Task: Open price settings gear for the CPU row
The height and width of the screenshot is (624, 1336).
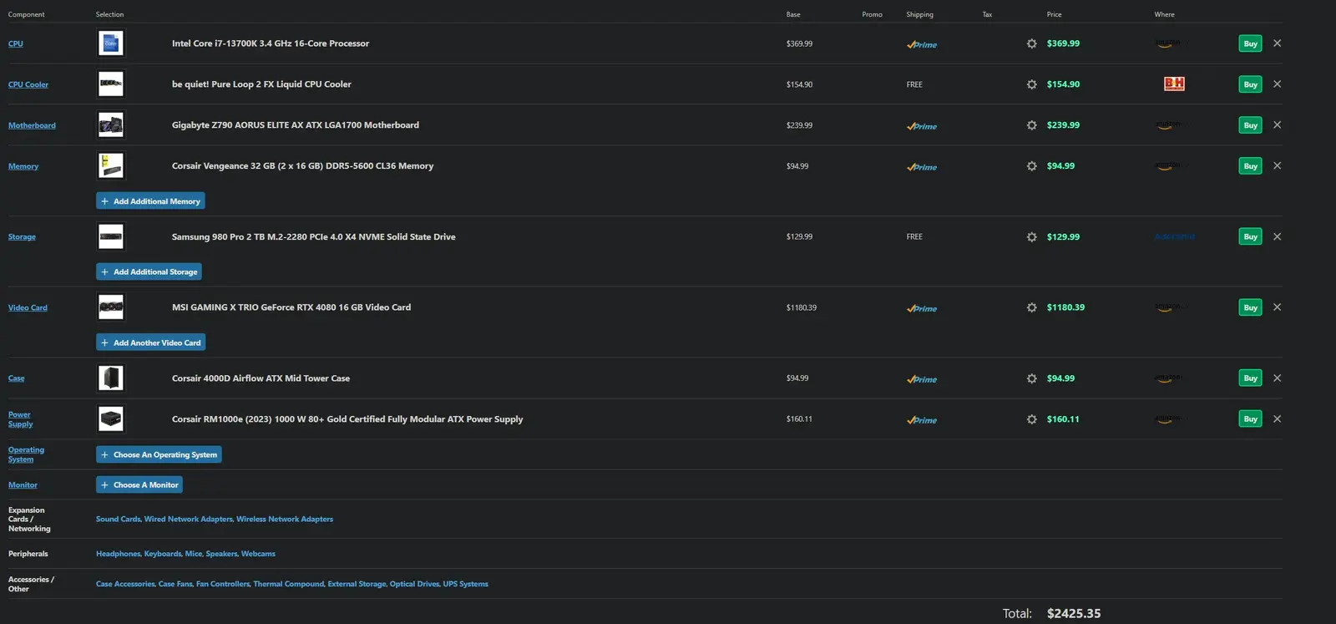Action: click(1031, 43)
